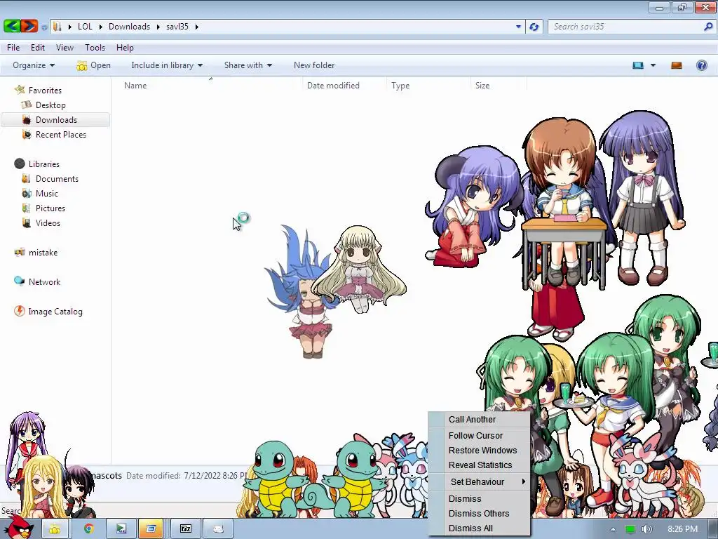718x539 pixels.
Task: Open the mistake user icon
Action: [19, 252]
